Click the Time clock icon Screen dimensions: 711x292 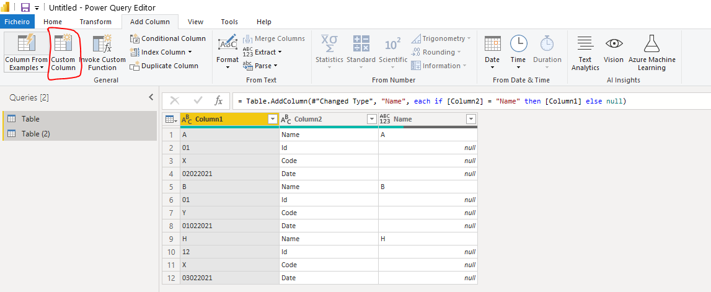[x=518, y=43]
